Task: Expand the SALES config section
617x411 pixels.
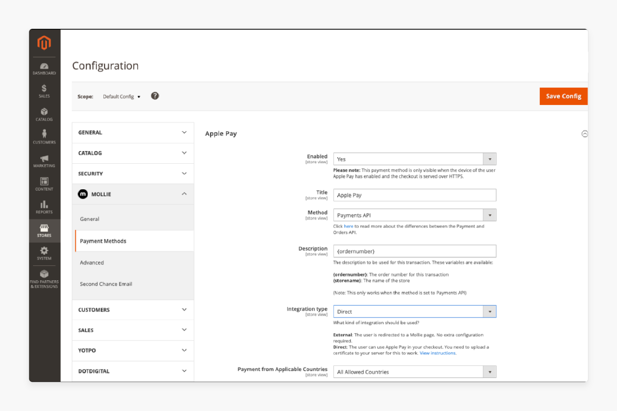Action: [x=133, y=330]
